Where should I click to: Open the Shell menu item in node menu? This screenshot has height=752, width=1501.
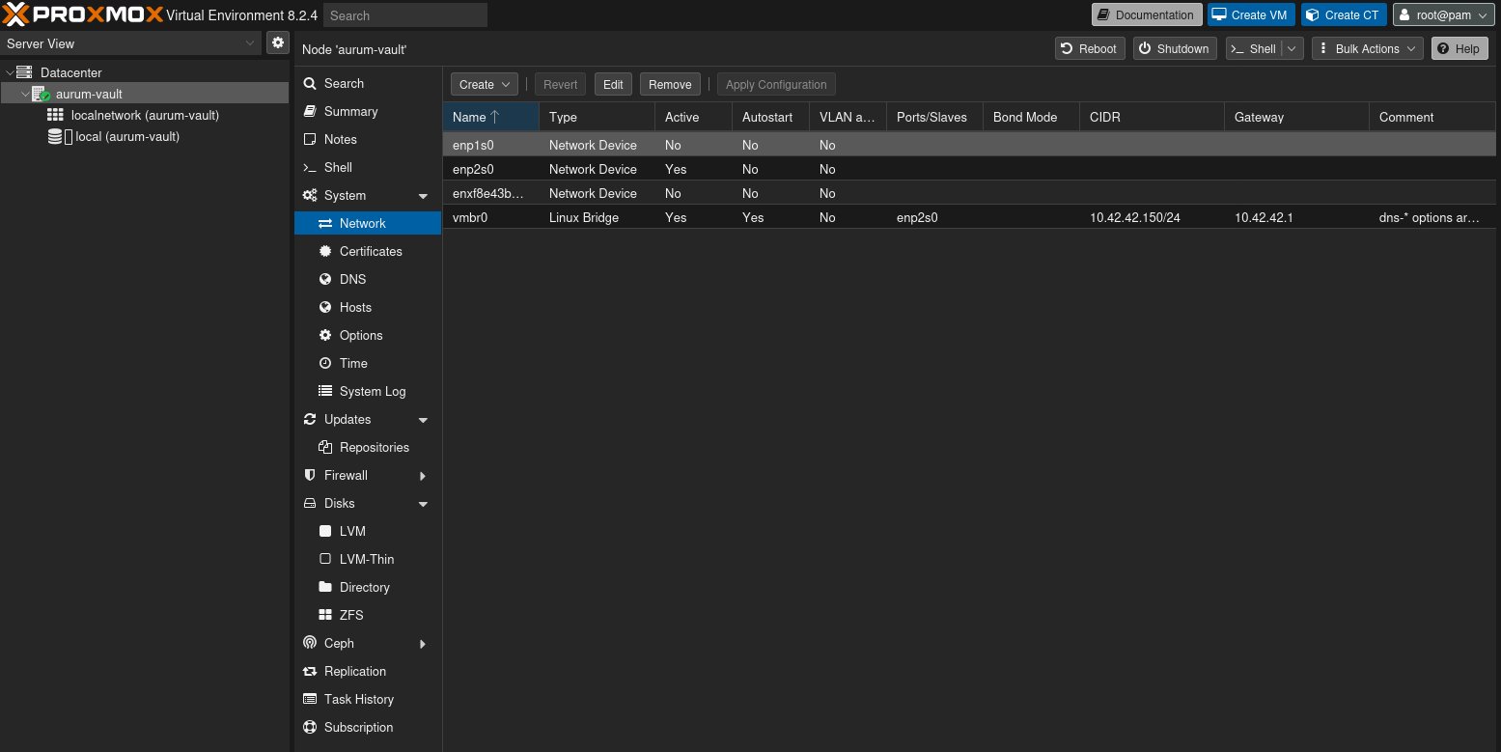[x=368, y=167]
